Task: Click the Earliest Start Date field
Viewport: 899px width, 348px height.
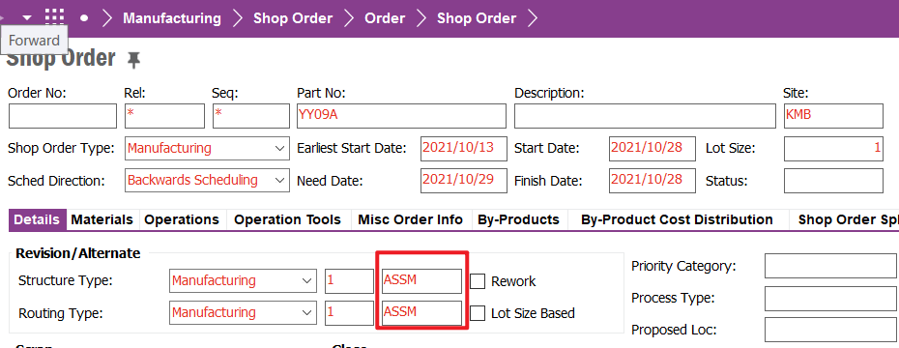Action: (464, 149)
